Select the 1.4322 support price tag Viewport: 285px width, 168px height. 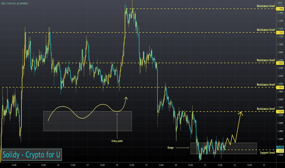pos(280,151)
